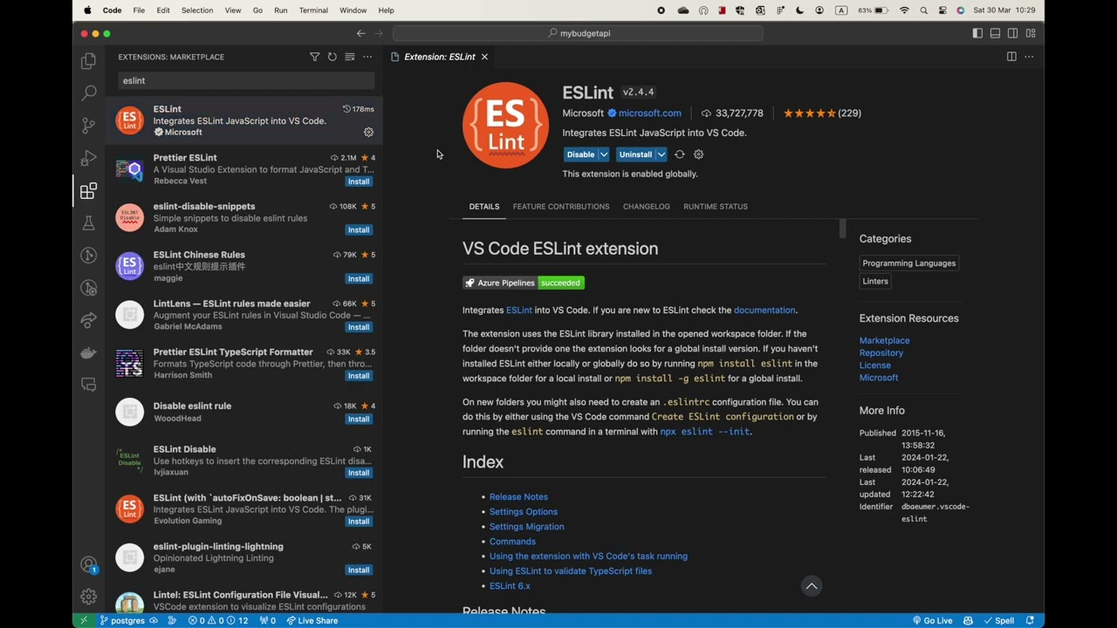
Task: Open the remote window indicator in status bar
Action: [x=84, y=620]
